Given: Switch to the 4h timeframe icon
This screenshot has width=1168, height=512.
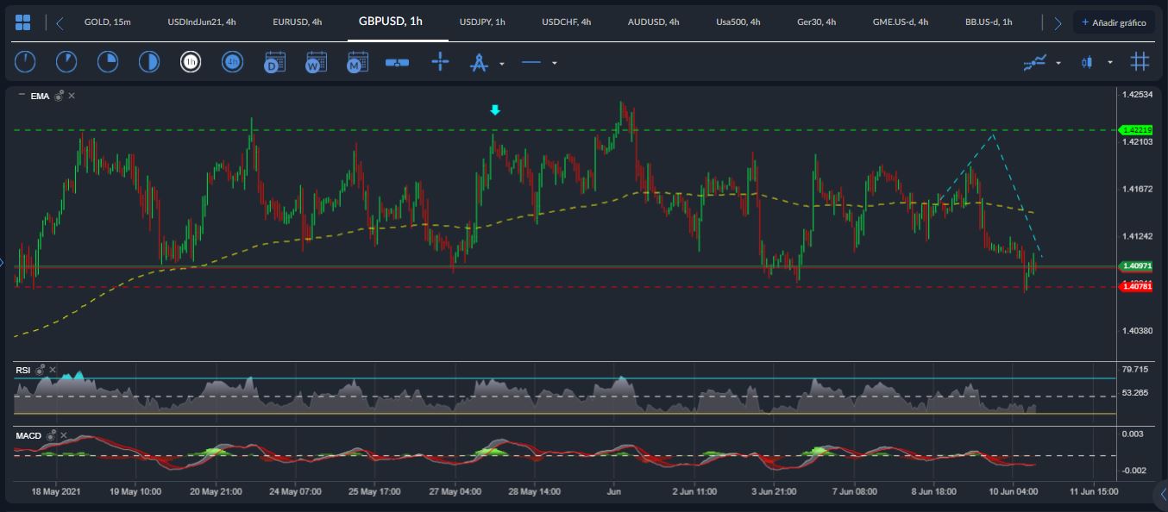Looking at the screenshot, I should click(232, 62).
